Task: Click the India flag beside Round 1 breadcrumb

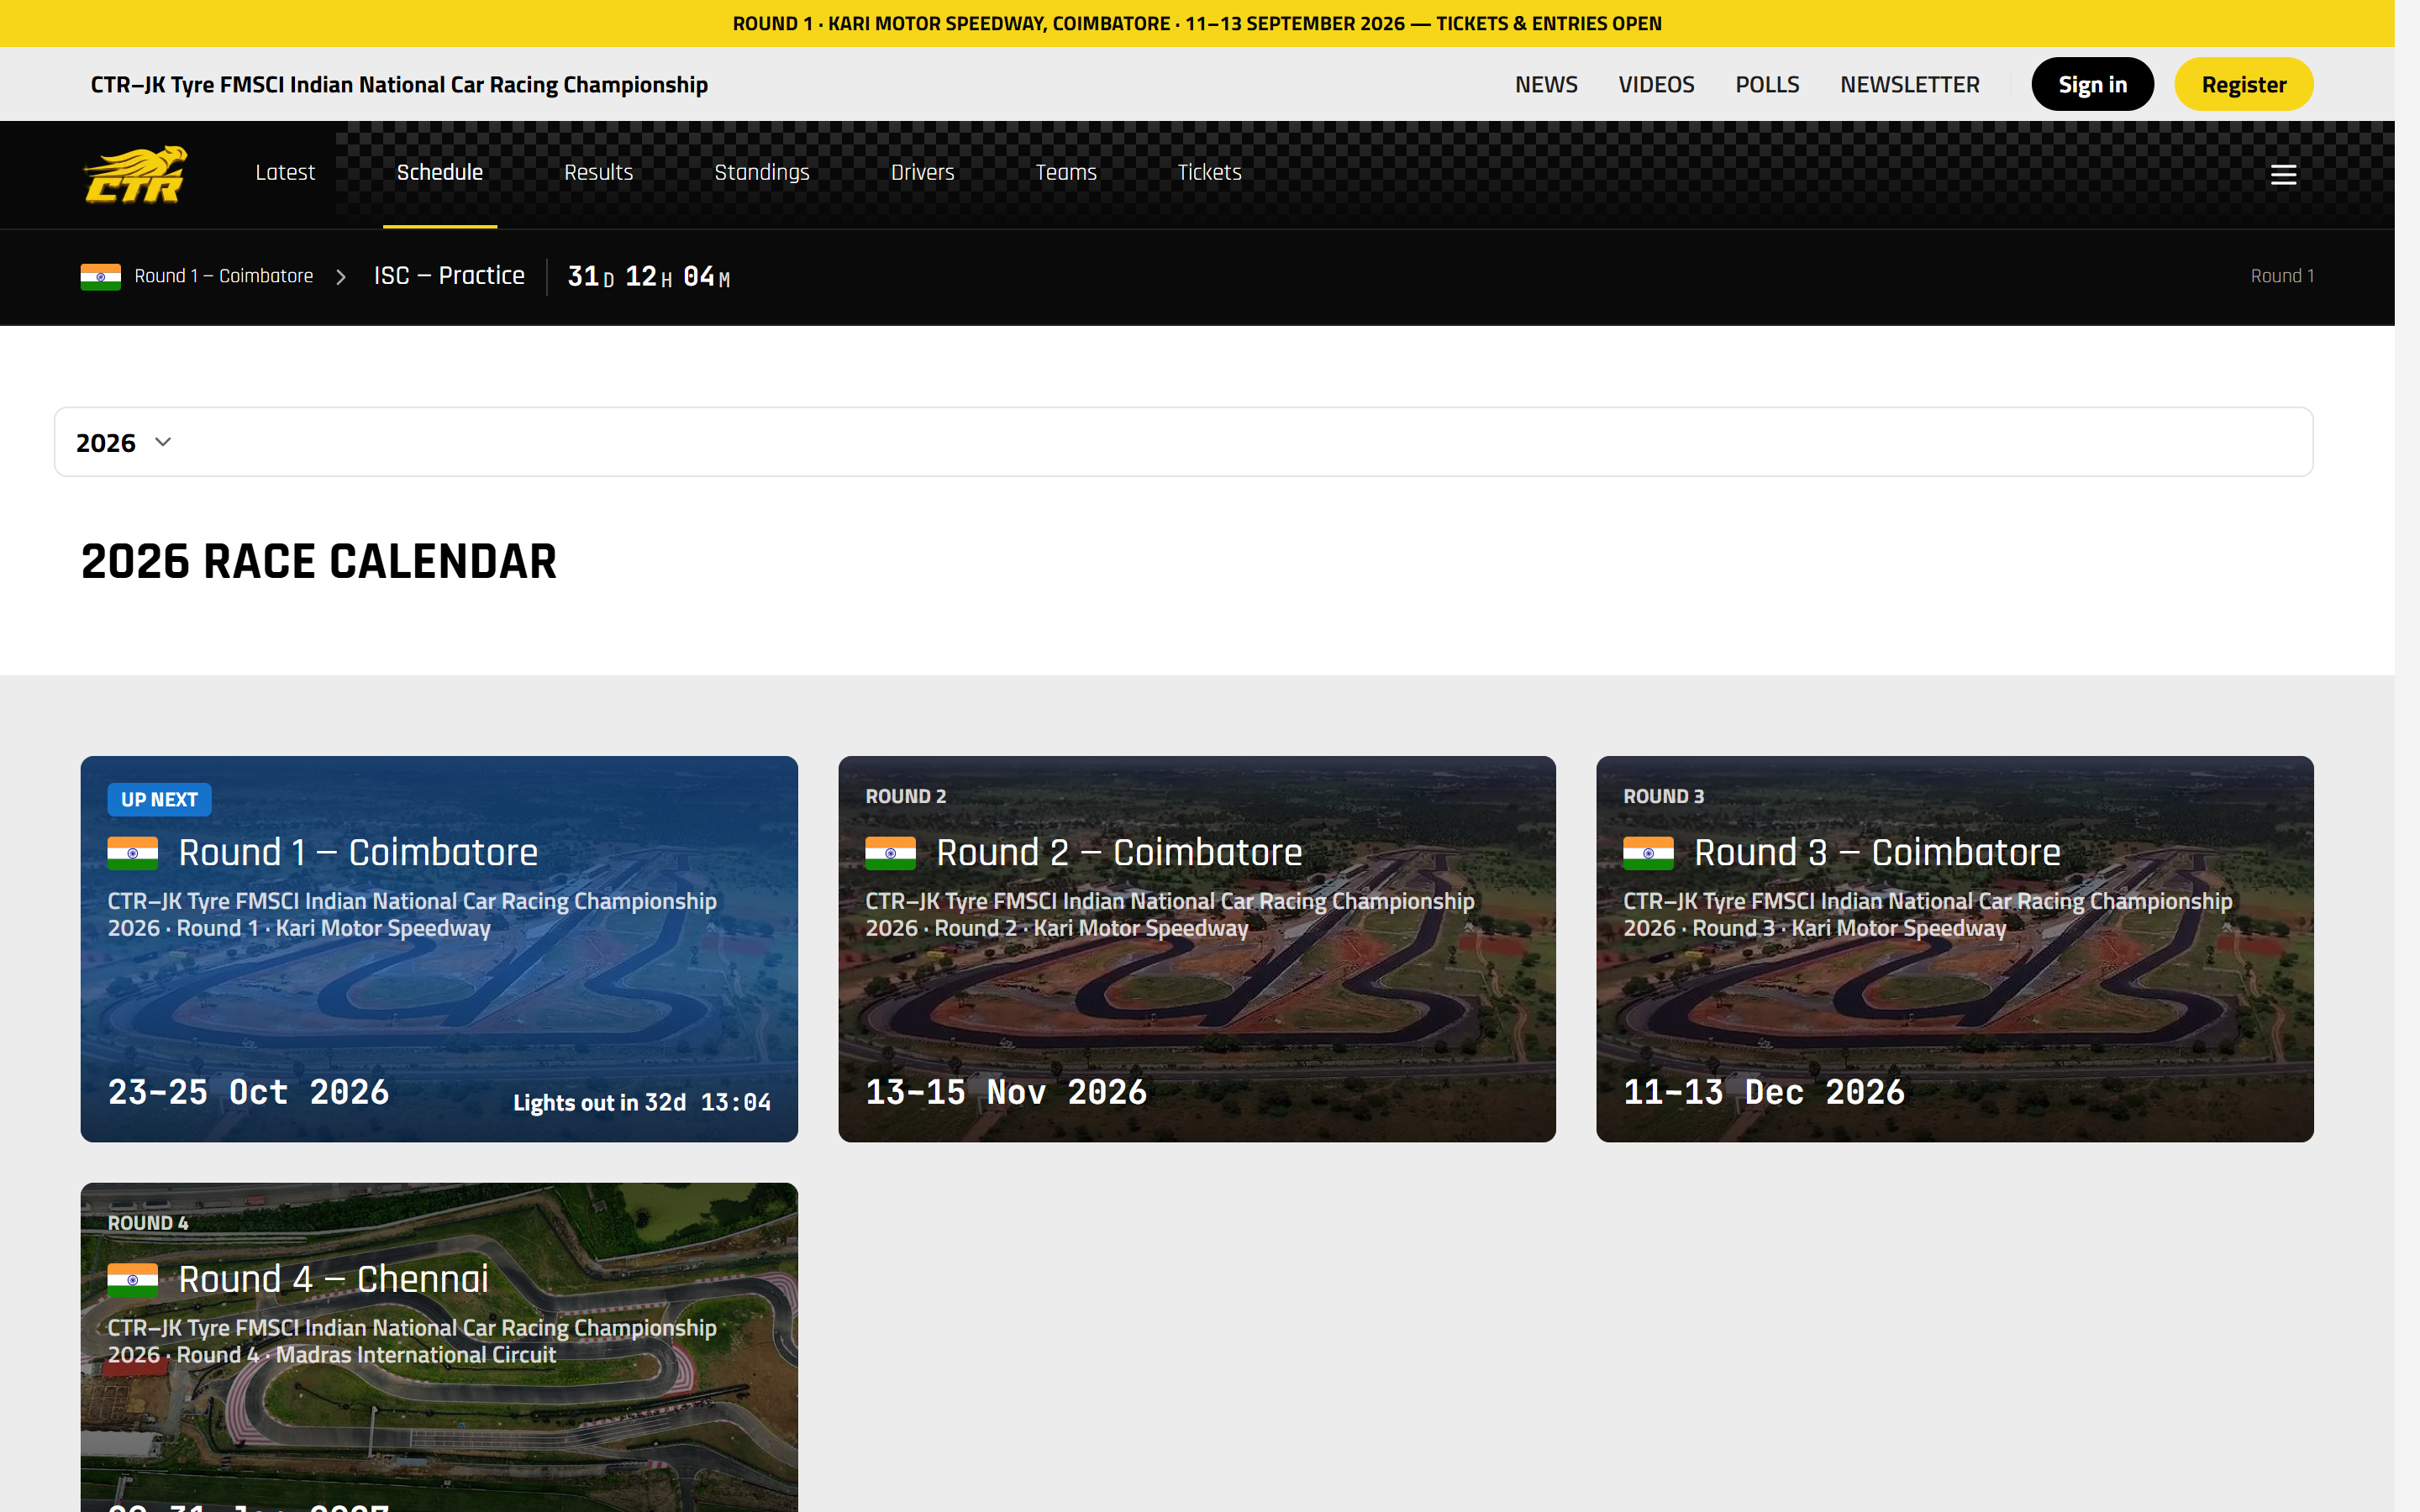Action: (101, 277)
